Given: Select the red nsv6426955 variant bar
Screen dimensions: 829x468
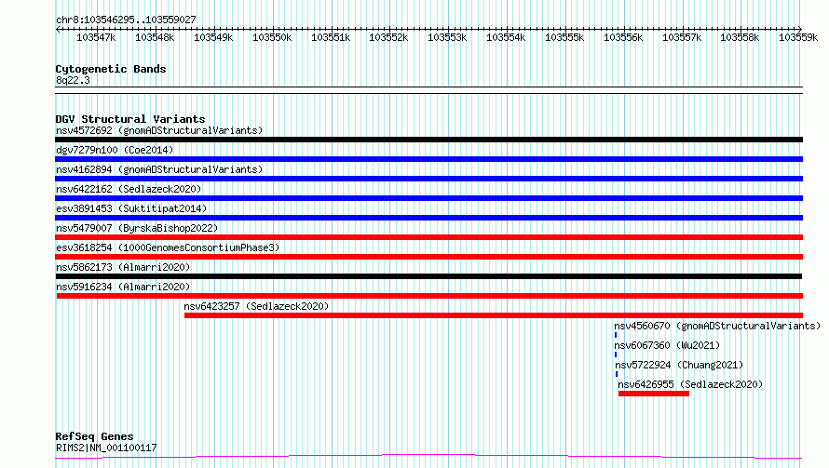Looking at the screenshot, I should click(654, 394).
